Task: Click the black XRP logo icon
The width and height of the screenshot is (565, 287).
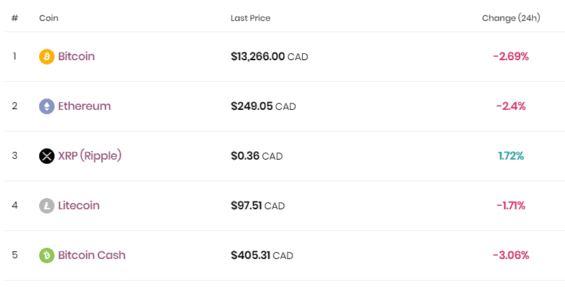Action: point(47,156)
